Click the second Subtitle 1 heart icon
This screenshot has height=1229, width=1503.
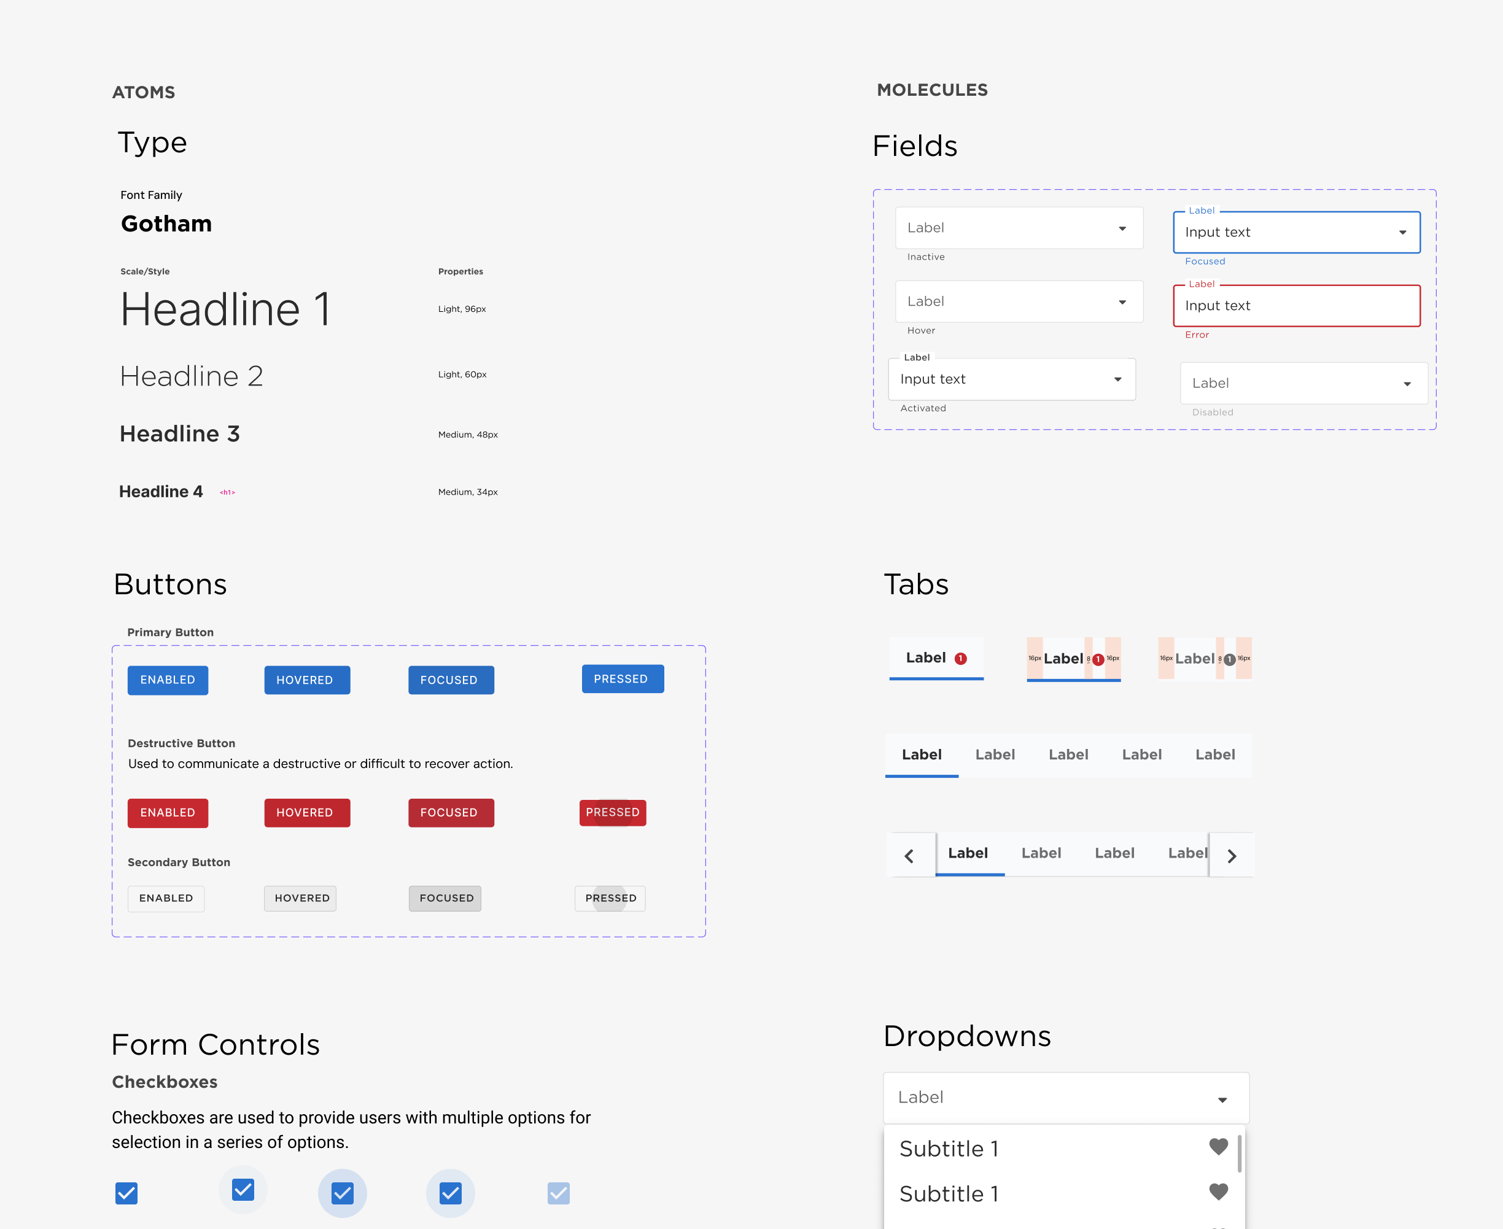click(x=1218, y=1192)
